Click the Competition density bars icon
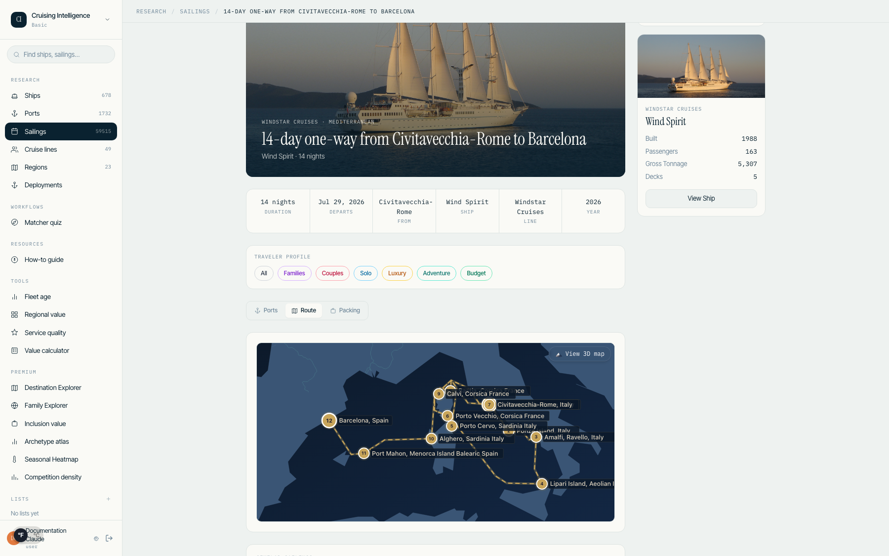The image size is (889, 556). click(x=15, y=477)
